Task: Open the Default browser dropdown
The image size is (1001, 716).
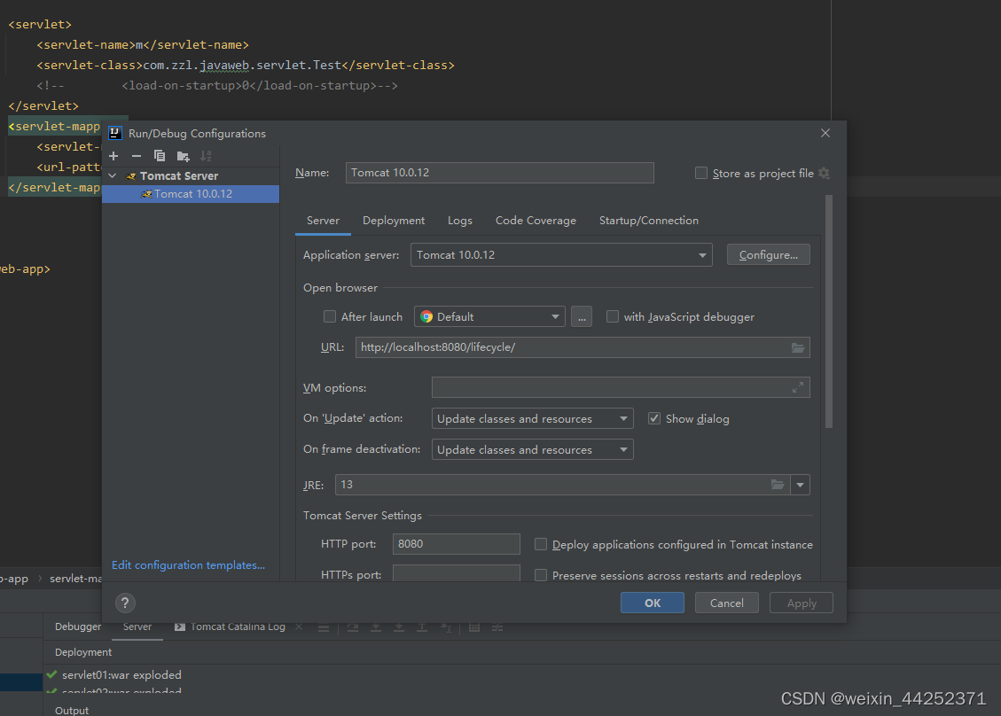Action: 489,316
